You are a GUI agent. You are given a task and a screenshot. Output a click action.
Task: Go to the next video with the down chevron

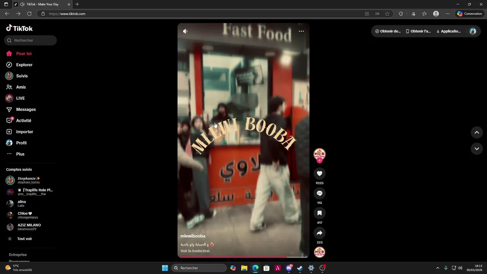coord(477,148)
